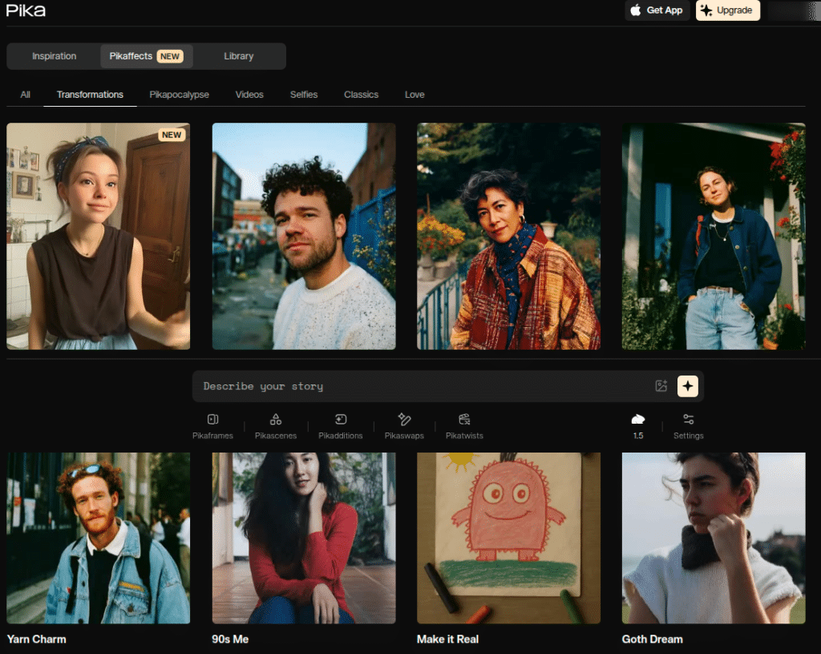Open prompt Settings options

(x=688, y=425)
